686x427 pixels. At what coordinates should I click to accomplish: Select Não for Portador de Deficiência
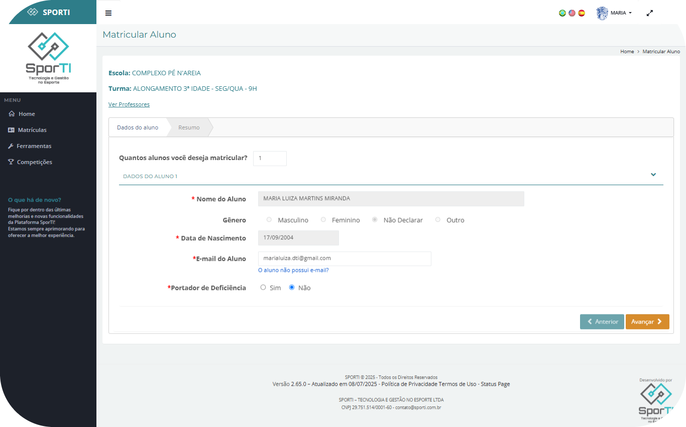292,288
